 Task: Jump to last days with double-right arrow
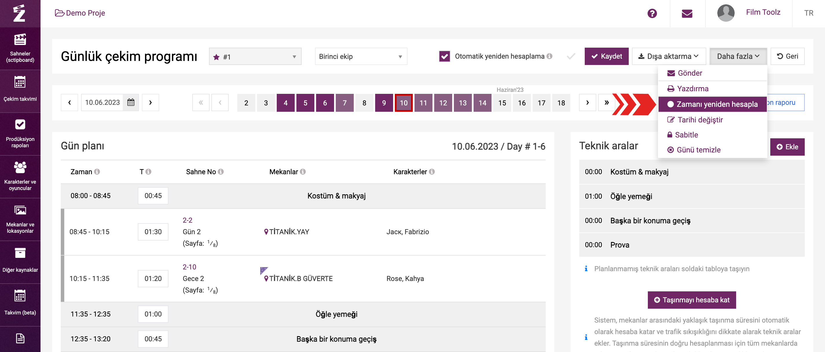[606, 103]
